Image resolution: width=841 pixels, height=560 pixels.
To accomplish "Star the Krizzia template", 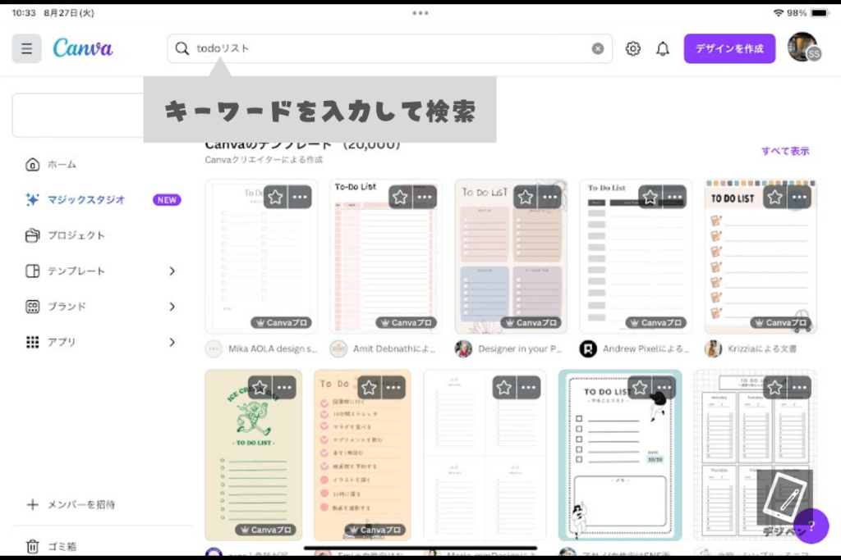I will (774, 197).
